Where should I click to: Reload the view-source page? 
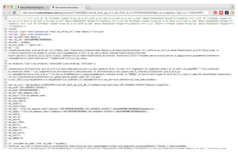[14, 13]
